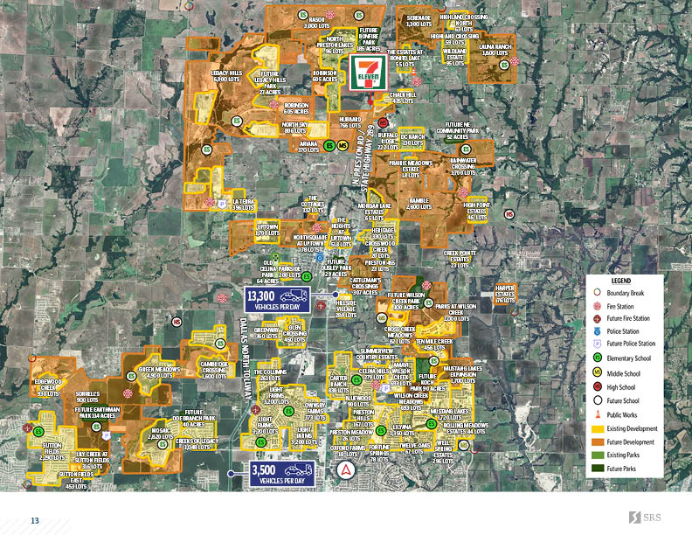Viewport: 692px width, 535px height.
Task: Click the fire station marker in Sorrell's
Action: [x=128, y=393]
